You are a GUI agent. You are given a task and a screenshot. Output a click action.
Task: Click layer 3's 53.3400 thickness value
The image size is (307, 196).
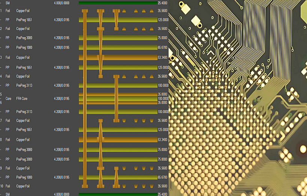162,58
